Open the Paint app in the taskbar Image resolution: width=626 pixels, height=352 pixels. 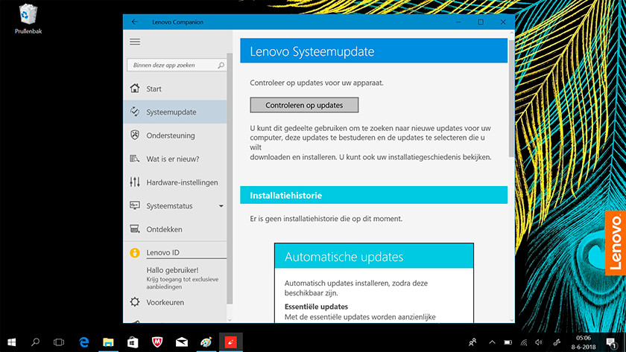pyautogui.click(x=206, y=342)
